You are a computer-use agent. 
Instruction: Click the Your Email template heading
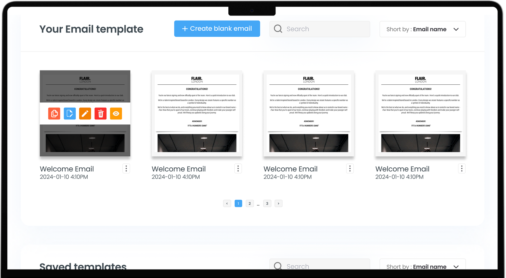click(91, 29)
